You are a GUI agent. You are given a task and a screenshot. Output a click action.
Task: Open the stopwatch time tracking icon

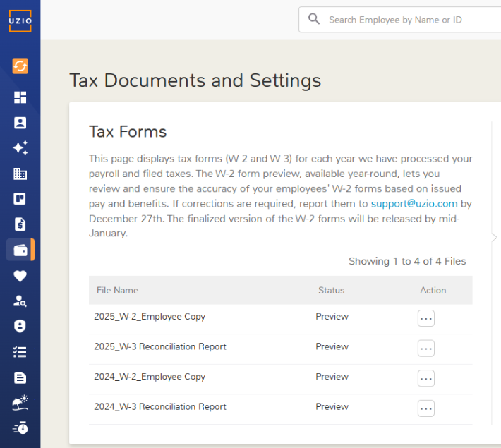pyautogui.click(x=20, y=428)
